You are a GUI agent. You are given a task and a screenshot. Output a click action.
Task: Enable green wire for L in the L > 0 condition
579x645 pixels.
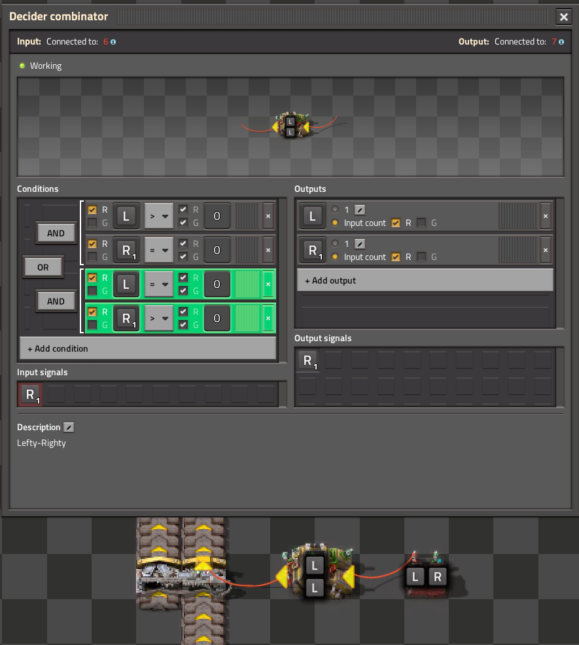coord(92,223)
